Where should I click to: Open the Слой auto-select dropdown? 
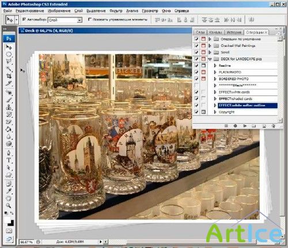pyautogui.click(x=79, y=20)
